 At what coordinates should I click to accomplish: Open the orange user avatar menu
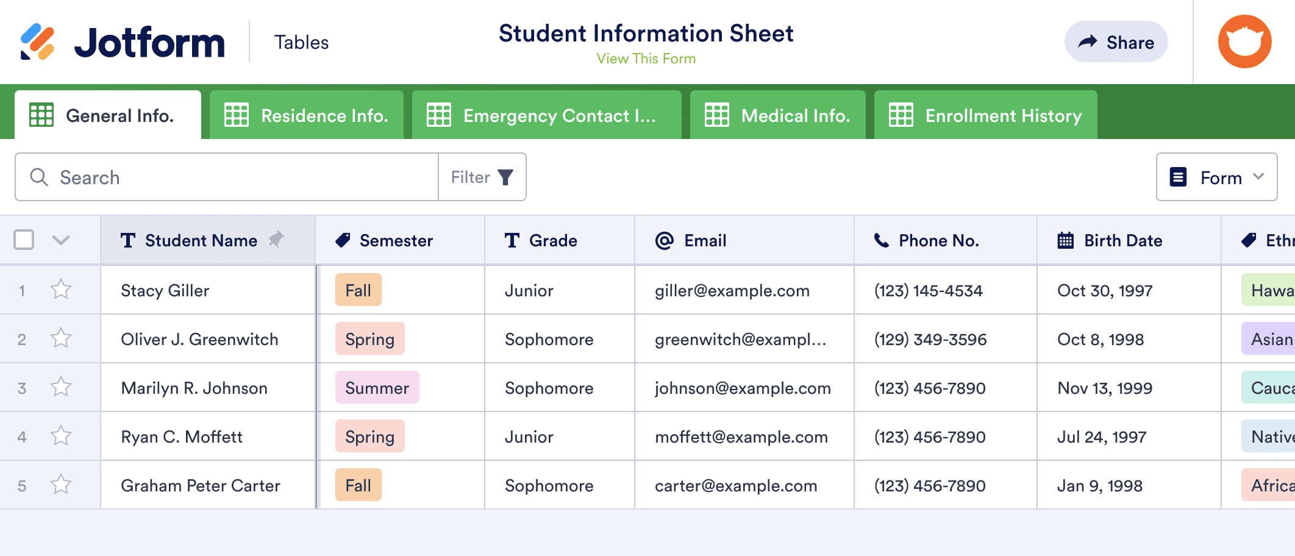pos(1244,41)
